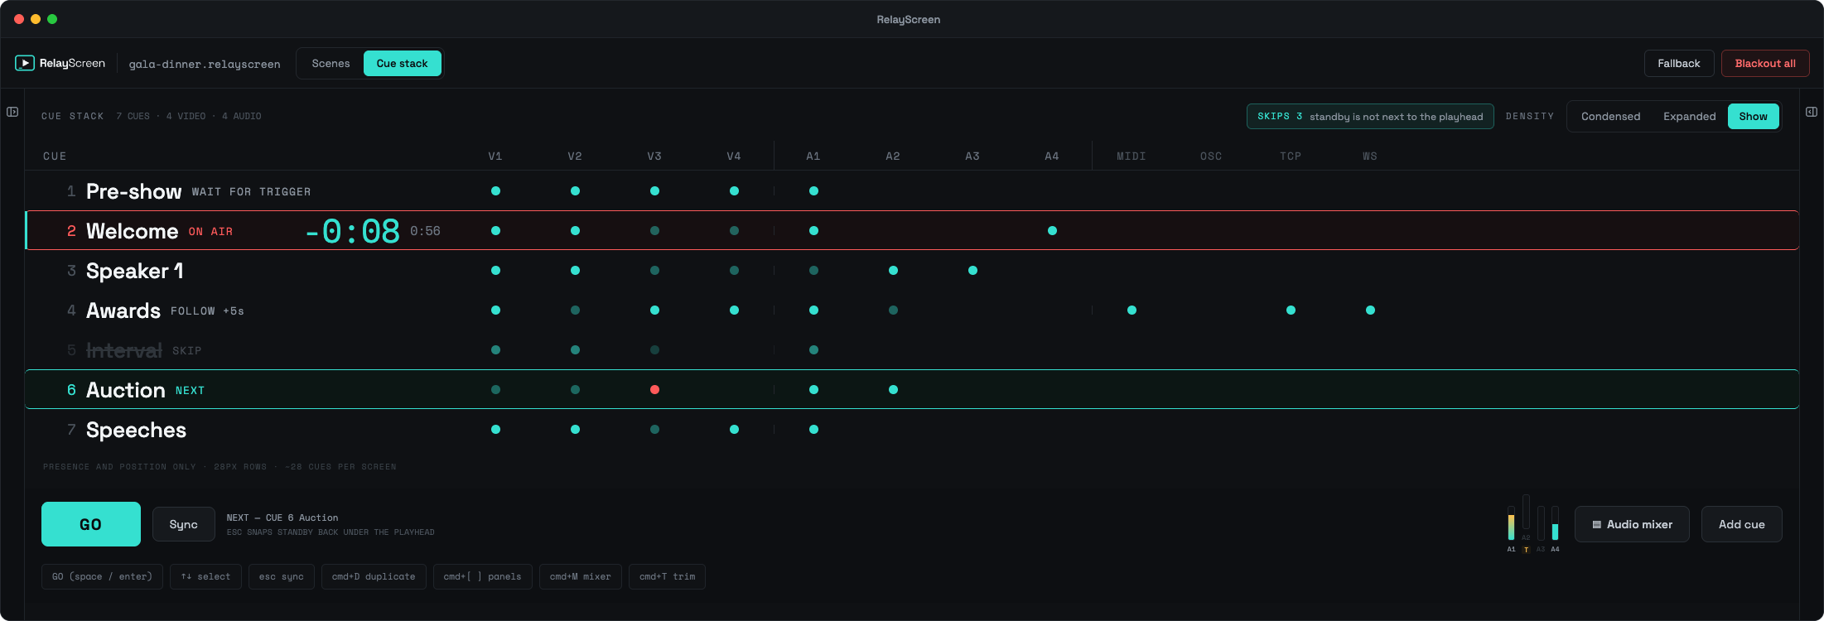This screenshot has width=1824, height=621.
Task: Select the Cue stack tab
Action: 403,64
